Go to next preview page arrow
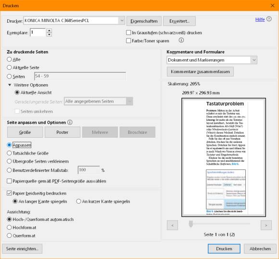Screen dimensions: 279x259 tap(266, 225)
